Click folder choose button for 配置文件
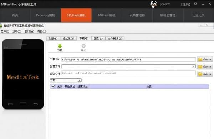Screen dimensions: 214x139 pyautogui.click(x=205, y=66)
